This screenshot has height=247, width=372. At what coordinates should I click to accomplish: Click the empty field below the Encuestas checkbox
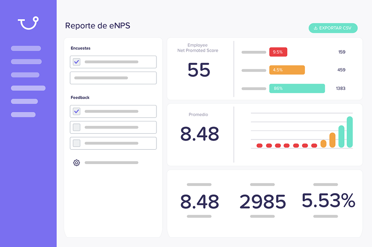pyautogui.click(x=113, y=78)
